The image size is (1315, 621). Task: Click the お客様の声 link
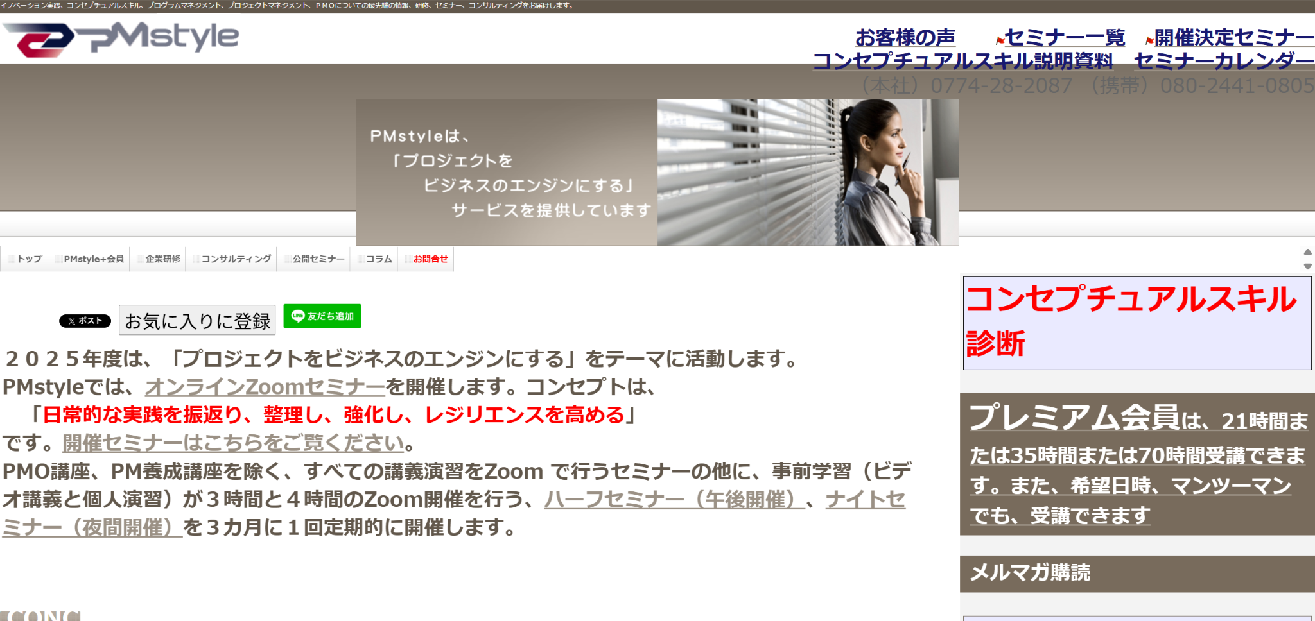(905, 37)
